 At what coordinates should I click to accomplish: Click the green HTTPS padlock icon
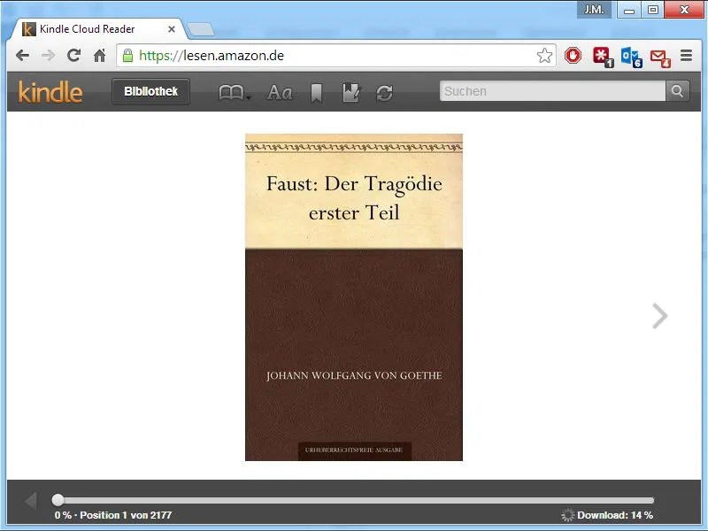pyautogui.click(x=130, y=54)
